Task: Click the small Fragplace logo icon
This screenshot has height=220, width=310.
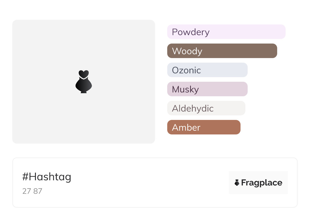Action: pyautogui.click(x=237, y=183)
